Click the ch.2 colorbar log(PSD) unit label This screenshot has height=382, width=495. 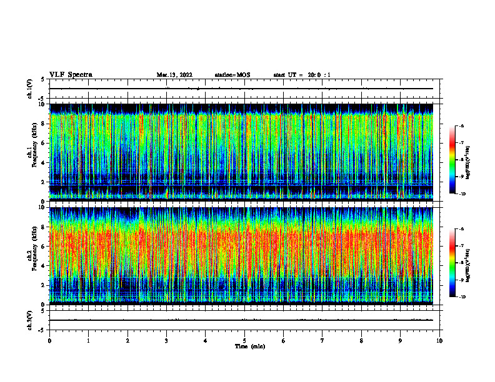tap(468, 265)
